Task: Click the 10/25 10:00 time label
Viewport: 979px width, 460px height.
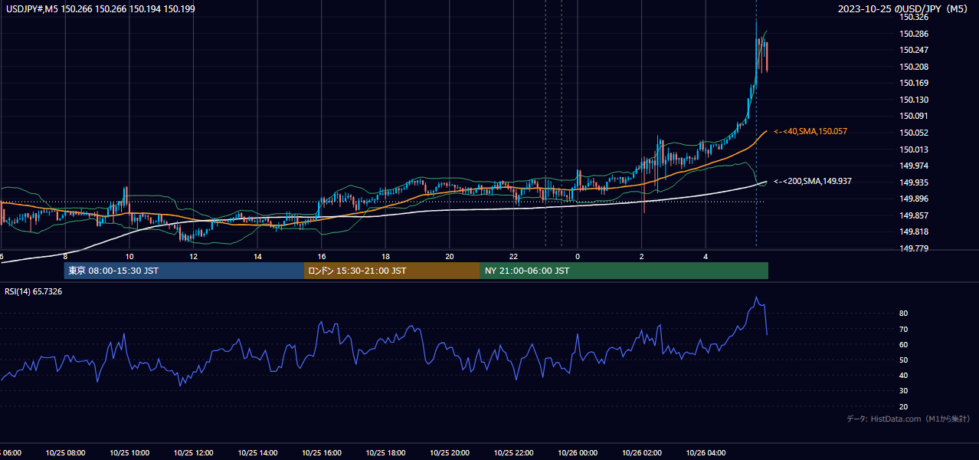Action: (129, 453)
